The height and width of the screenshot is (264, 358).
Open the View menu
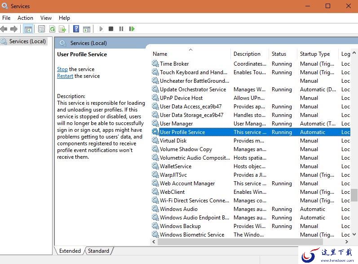(46, 18)
